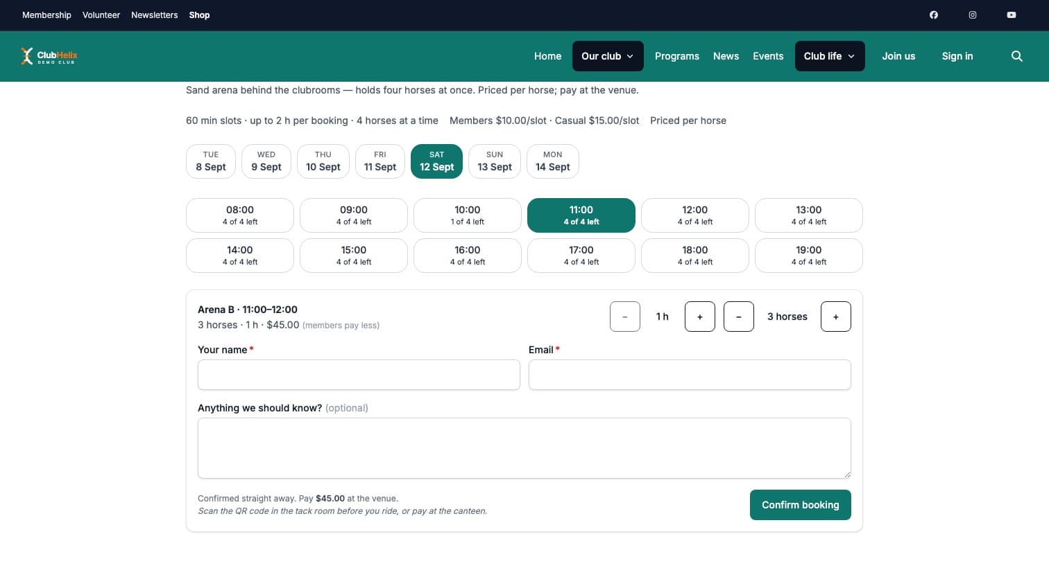Click the Email input field
The width and height of the screenshot is (1049, 561).
(x=690, y=375)
